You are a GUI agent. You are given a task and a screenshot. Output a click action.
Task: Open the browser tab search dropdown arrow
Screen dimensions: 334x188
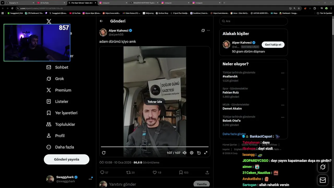point(3,3)
